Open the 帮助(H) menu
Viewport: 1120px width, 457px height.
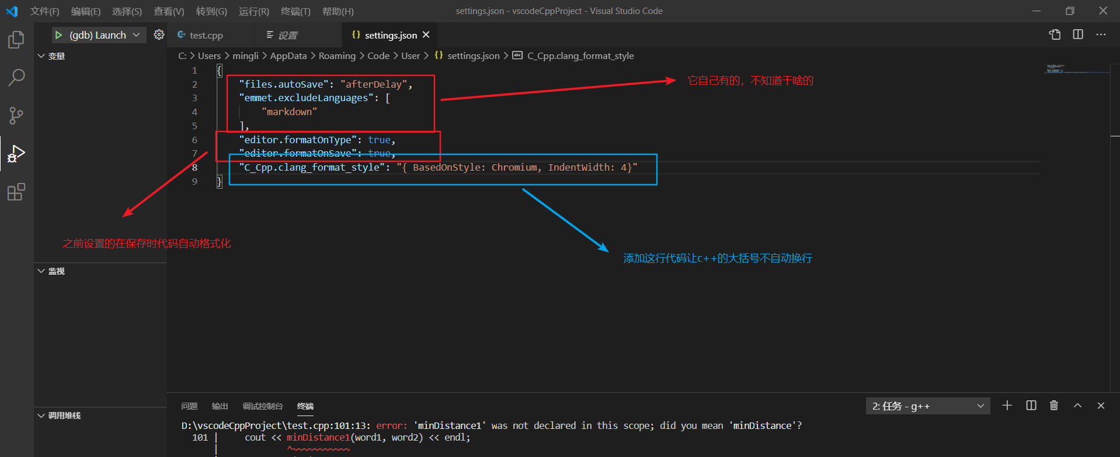tap(338, 12)
